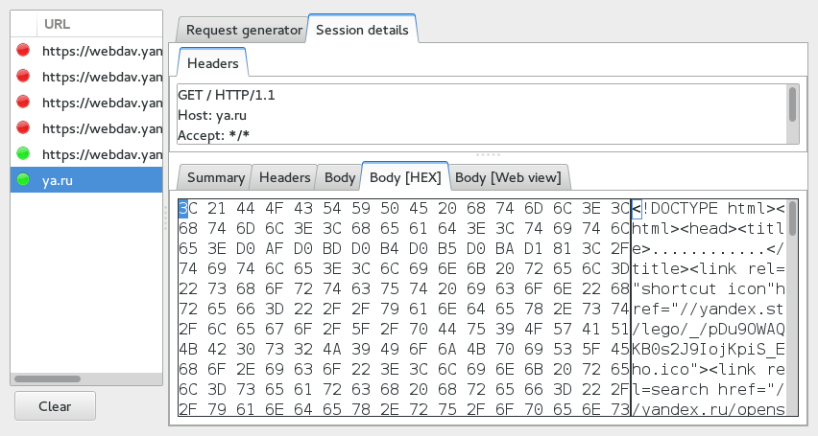Switch to the Body tab
This screenshot has height=436, width=818.
coord(340,177)
